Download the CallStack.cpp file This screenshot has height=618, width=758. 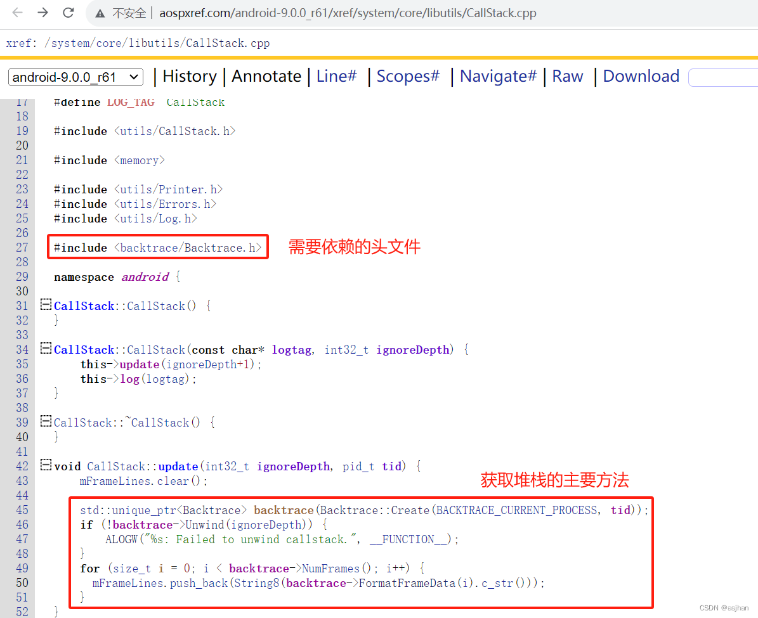pyautogui.click(x=641, y=76)
